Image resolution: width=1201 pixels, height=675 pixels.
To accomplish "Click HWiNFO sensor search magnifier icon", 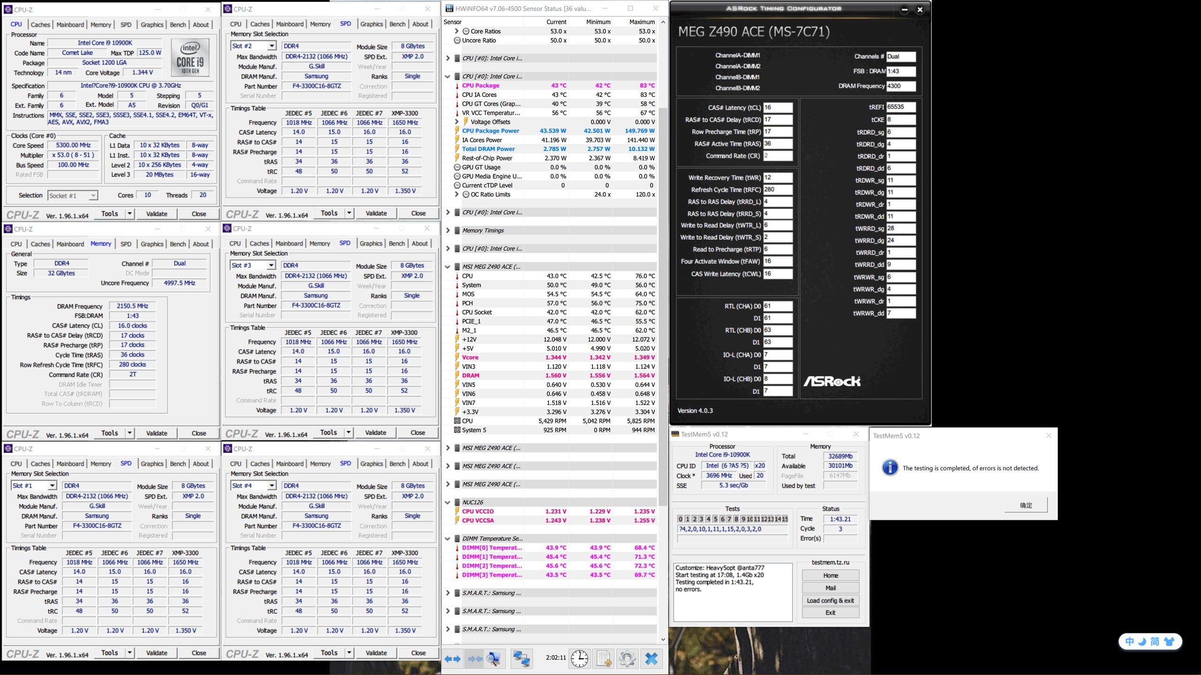I will point(494,659).
